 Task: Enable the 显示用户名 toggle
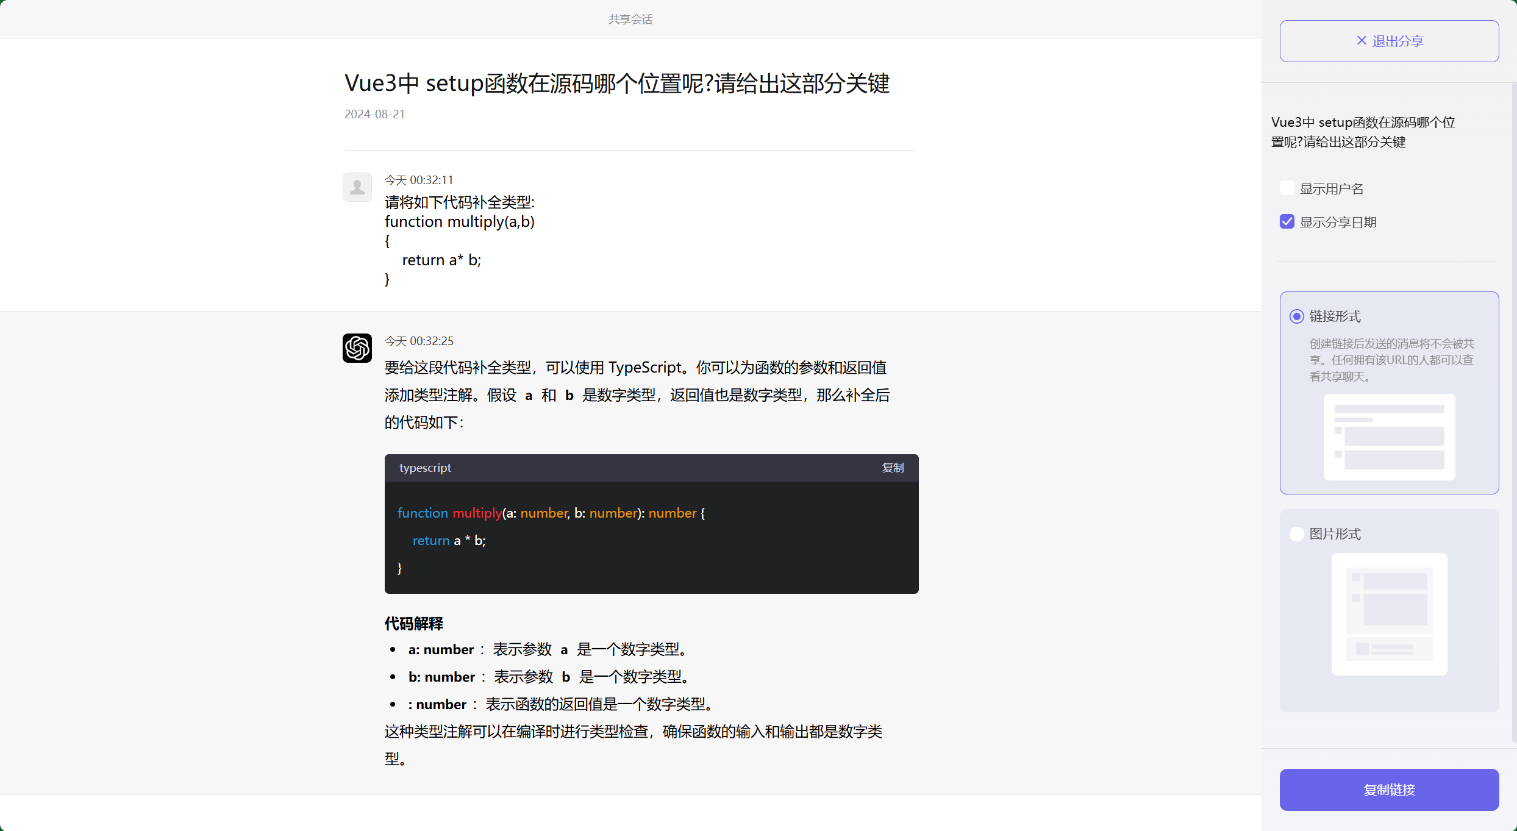[x=1287, y=188]
